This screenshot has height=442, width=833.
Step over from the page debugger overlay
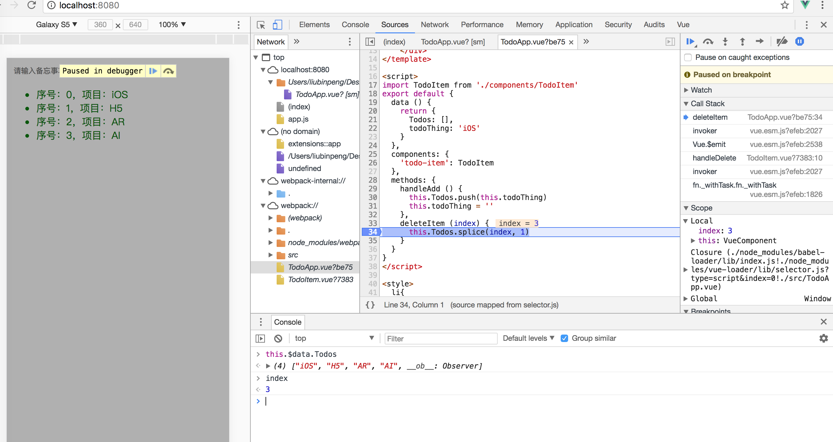pos(168,71)
